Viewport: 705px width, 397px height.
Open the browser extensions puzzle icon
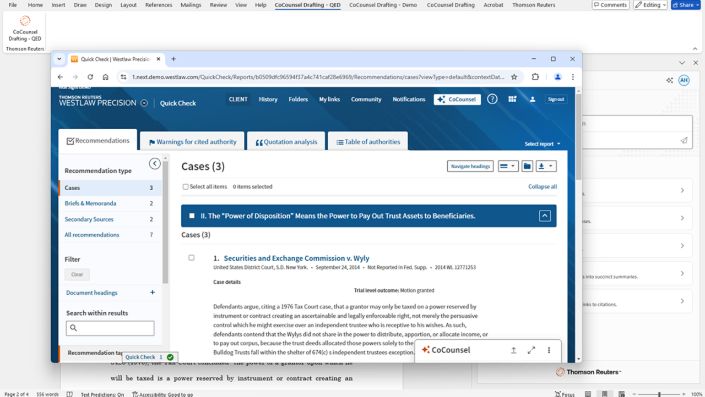(x=535, y=77)
